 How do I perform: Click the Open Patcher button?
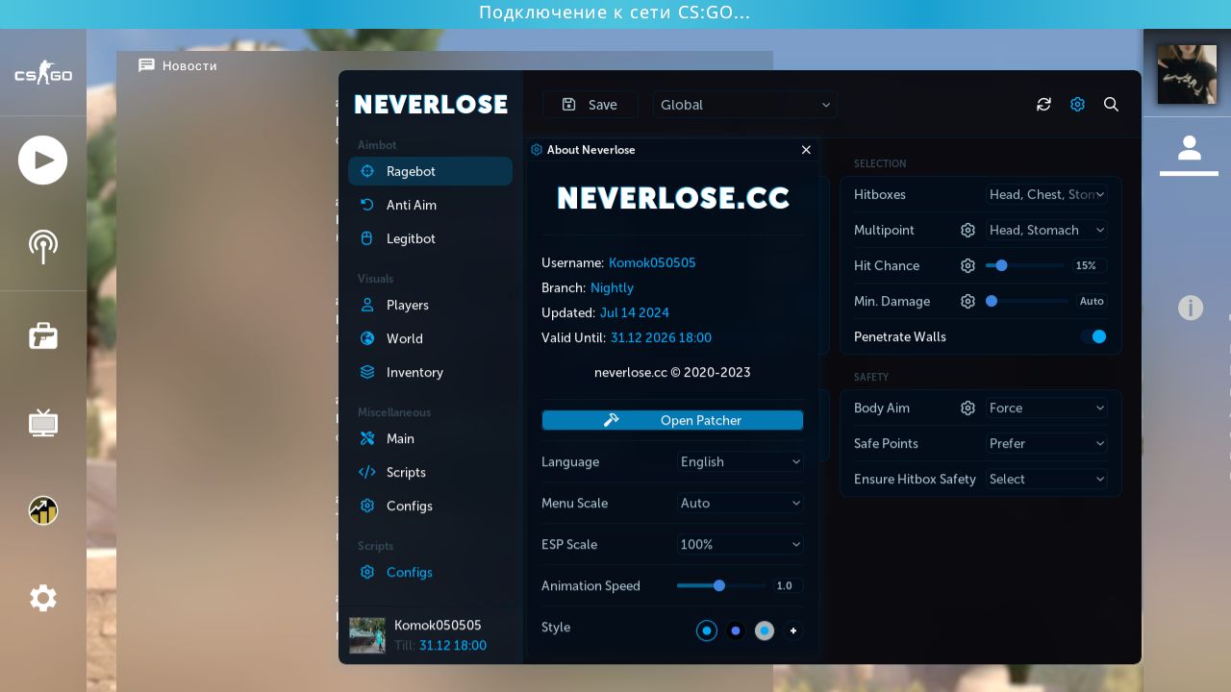[x=672, y=420]
